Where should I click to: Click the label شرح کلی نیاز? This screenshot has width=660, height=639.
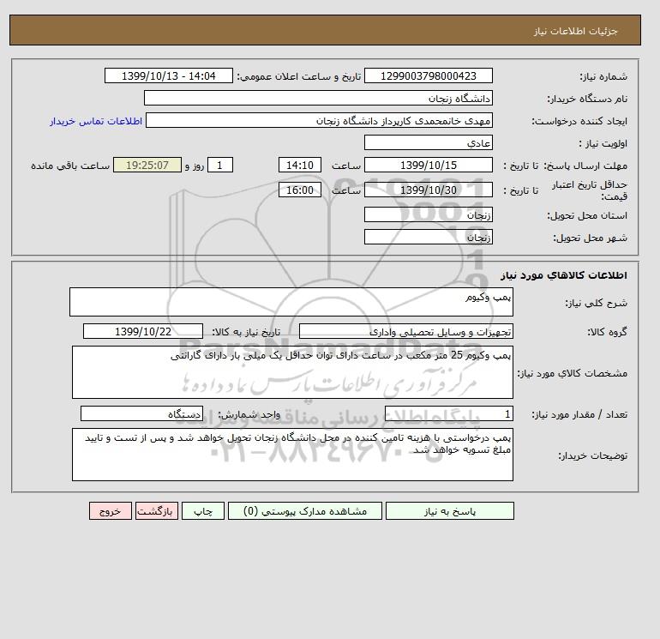tap(596, 303)
